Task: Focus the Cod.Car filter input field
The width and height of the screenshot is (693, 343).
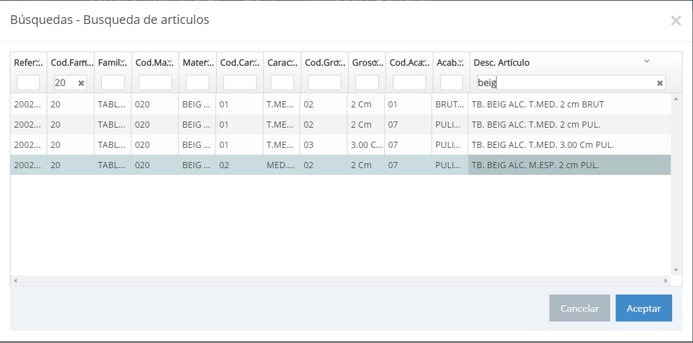Action: (x=240, y=83)
